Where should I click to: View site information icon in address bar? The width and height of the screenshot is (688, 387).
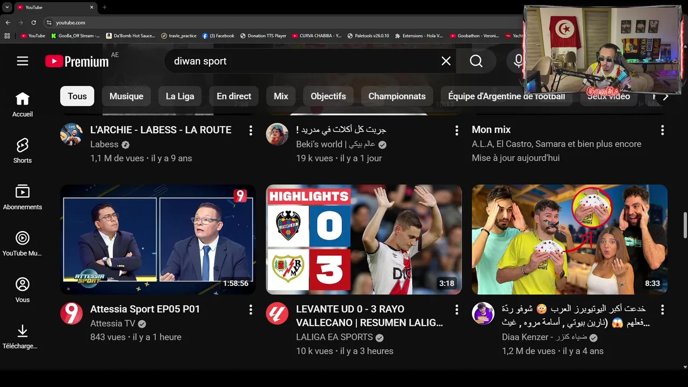click(x=49, y=23)
